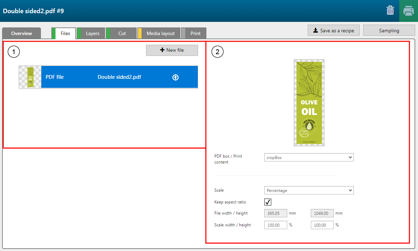The width and height of the screenshot is (418, 251).
Task: Select the Files tab
Action: point(65,33)
